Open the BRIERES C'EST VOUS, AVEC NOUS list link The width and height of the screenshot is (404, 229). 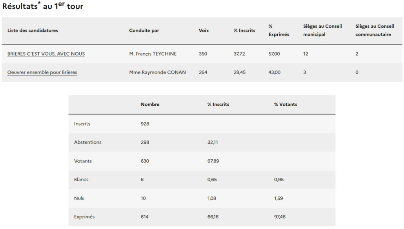pyautogui.click(x=46, y=54)
